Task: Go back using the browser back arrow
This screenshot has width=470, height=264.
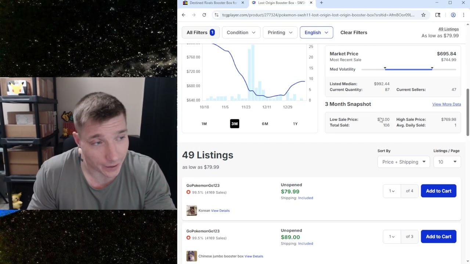Action: tap(184, 15)
